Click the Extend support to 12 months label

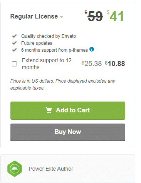pyautogui.click(x=47, y=64)
